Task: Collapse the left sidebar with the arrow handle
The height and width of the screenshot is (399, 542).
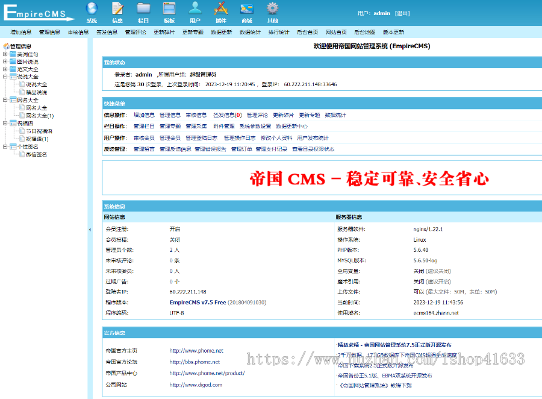Action: [90, 230]
